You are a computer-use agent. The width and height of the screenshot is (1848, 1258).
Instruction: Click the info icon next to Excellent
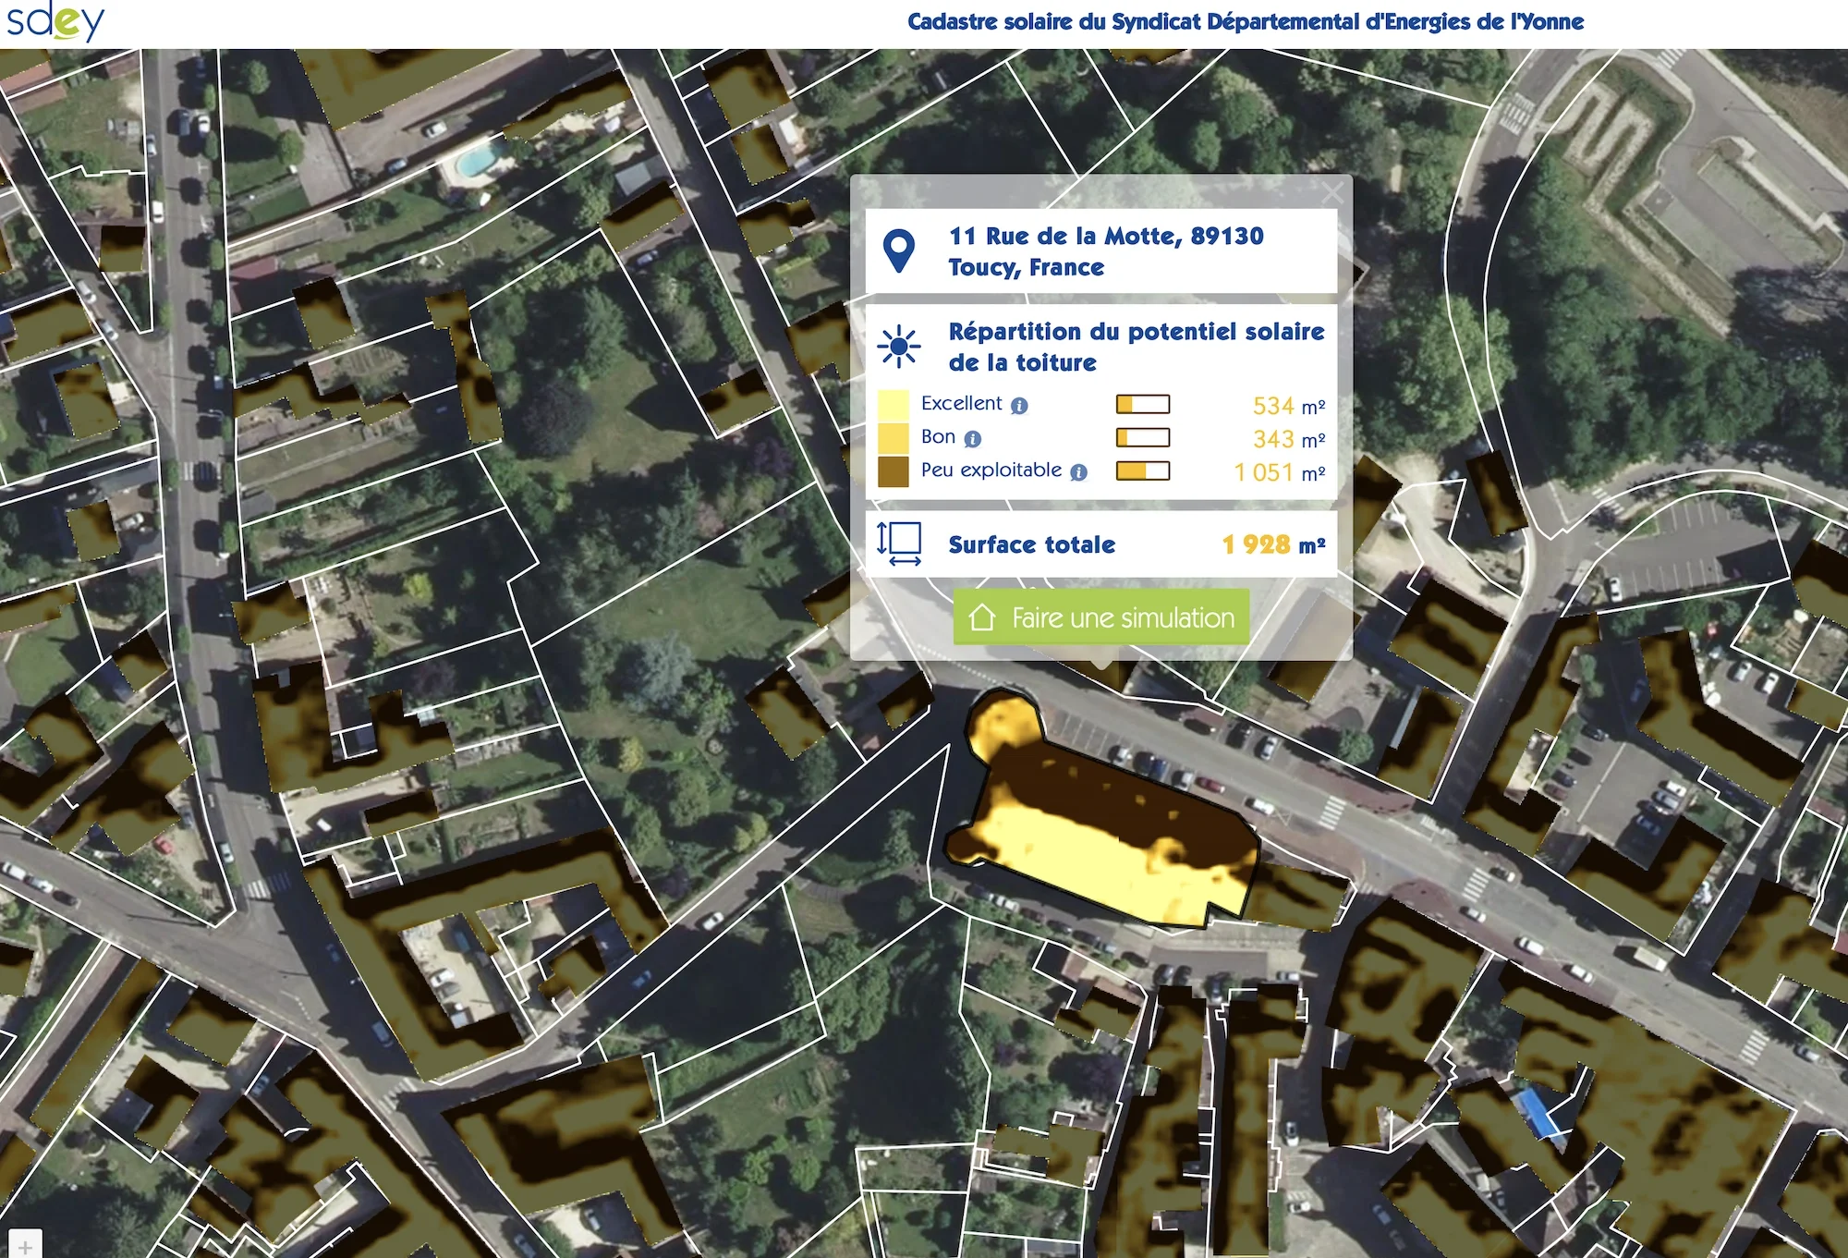point(1019,406)
